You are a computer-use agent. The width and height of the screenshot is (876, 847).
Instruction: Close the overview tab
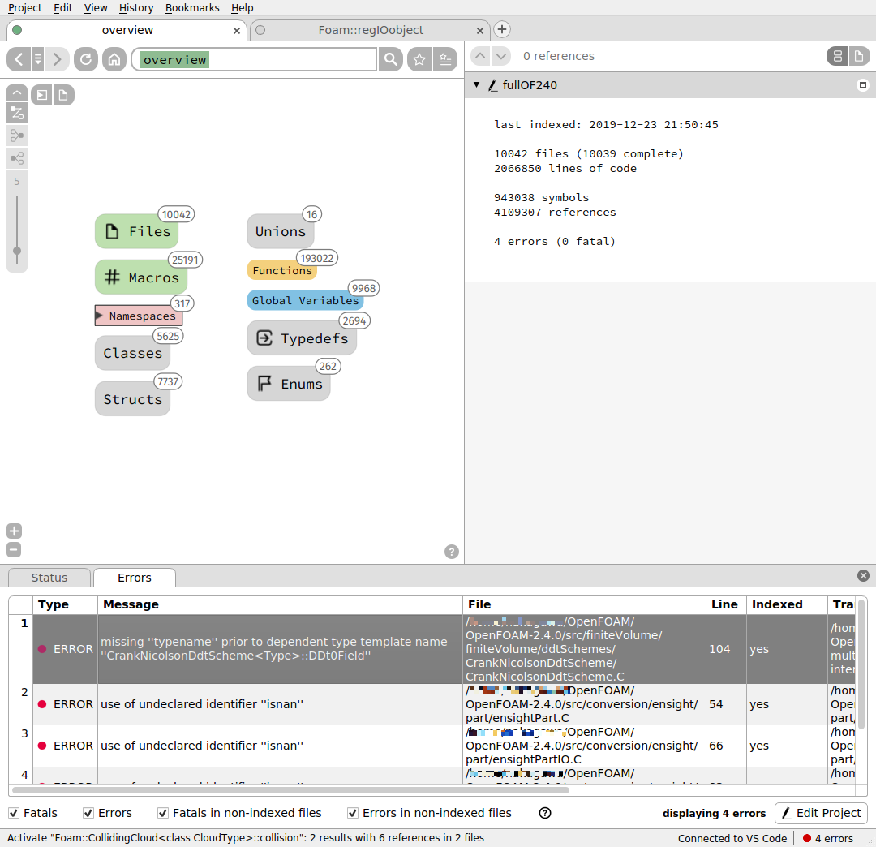pyautogui.click(x=236, y=31)
